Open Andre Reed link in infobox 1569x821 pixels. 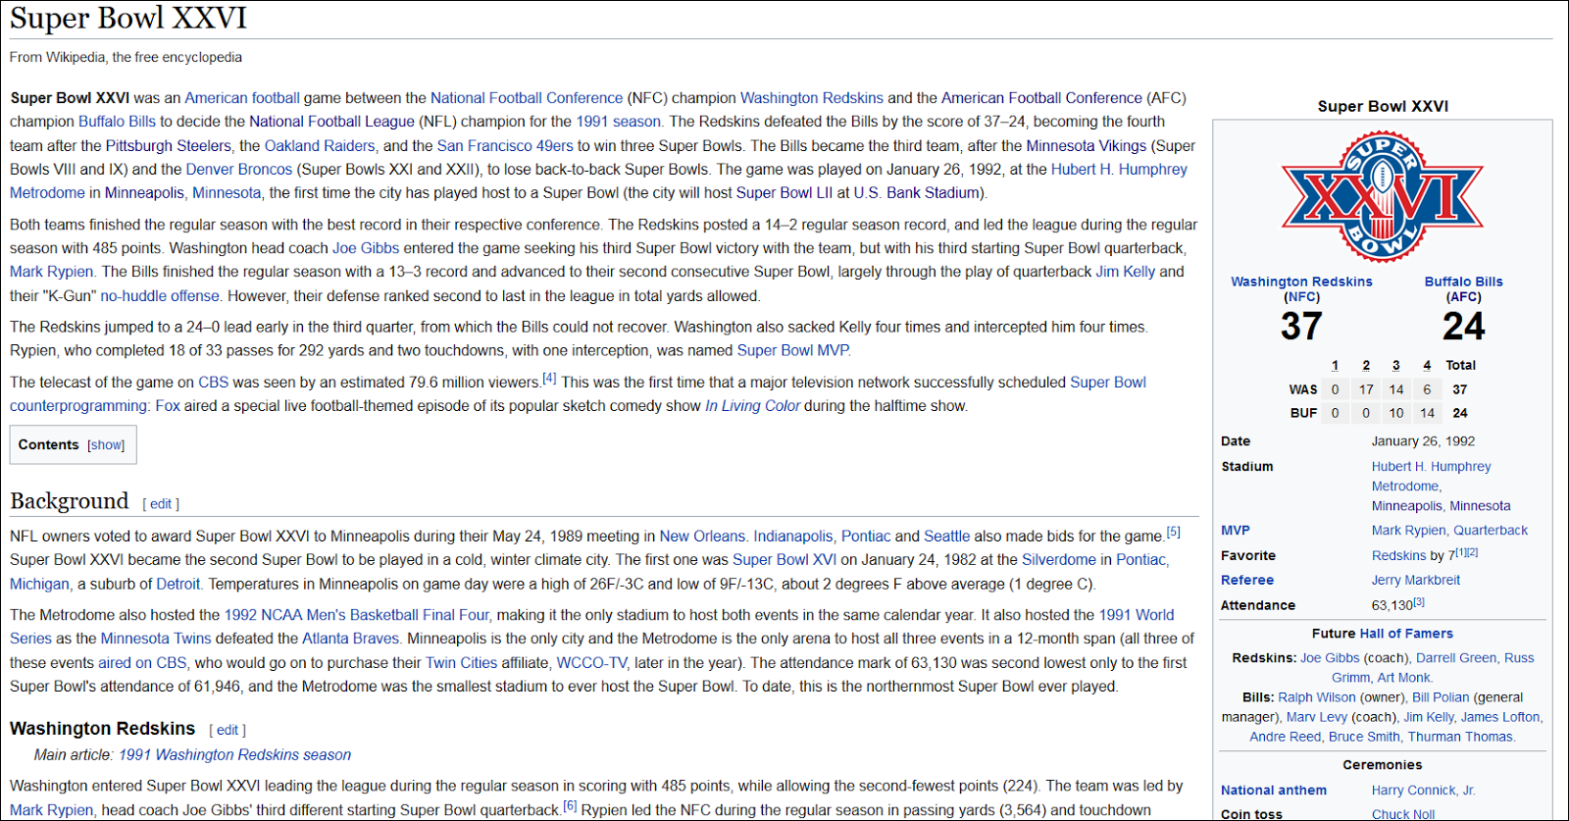pos(1285,737)
